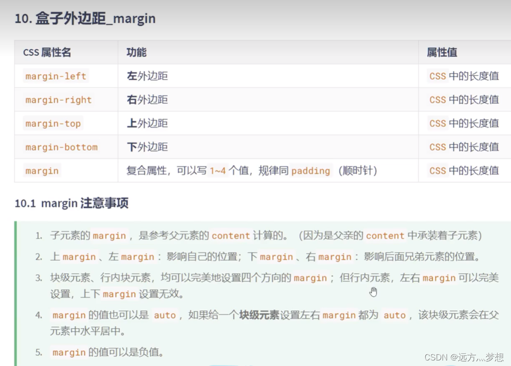Click the bold "块级元素" in note 4
The image size is (511, 366).
click(x=259, y=315)
